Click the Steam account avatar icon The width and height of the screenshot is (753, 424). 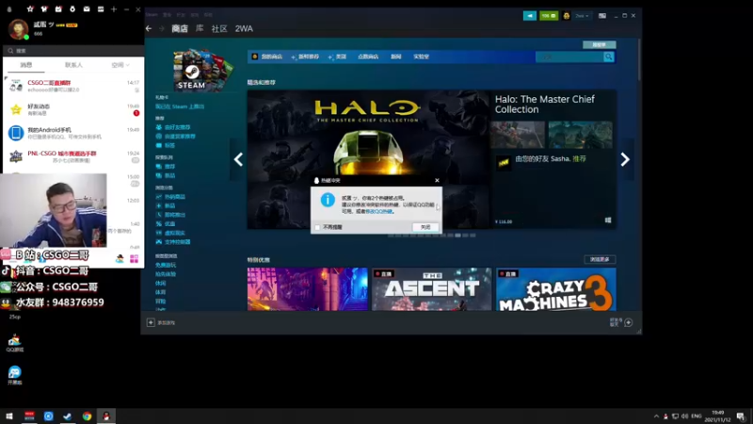coord(567,16)
